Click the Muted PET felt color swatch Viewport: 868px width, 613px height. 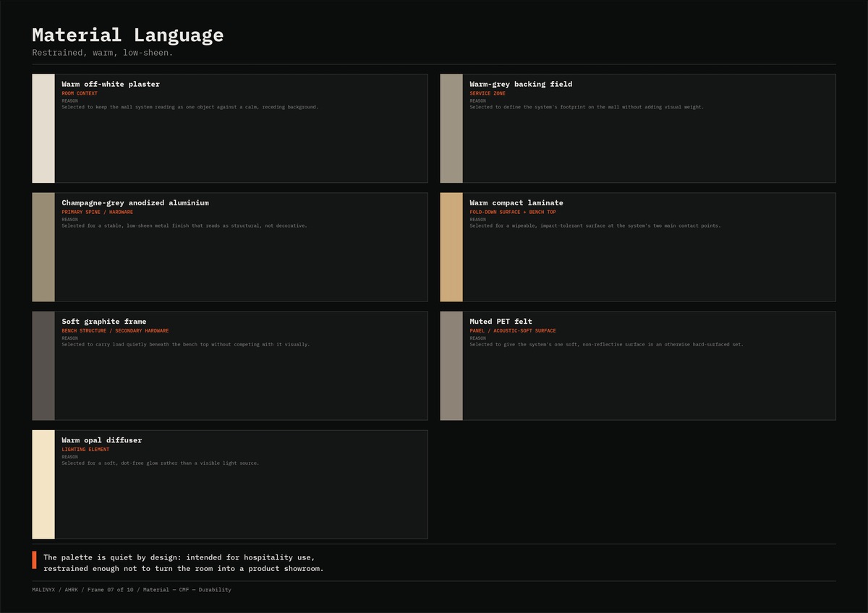coord(451,366)
